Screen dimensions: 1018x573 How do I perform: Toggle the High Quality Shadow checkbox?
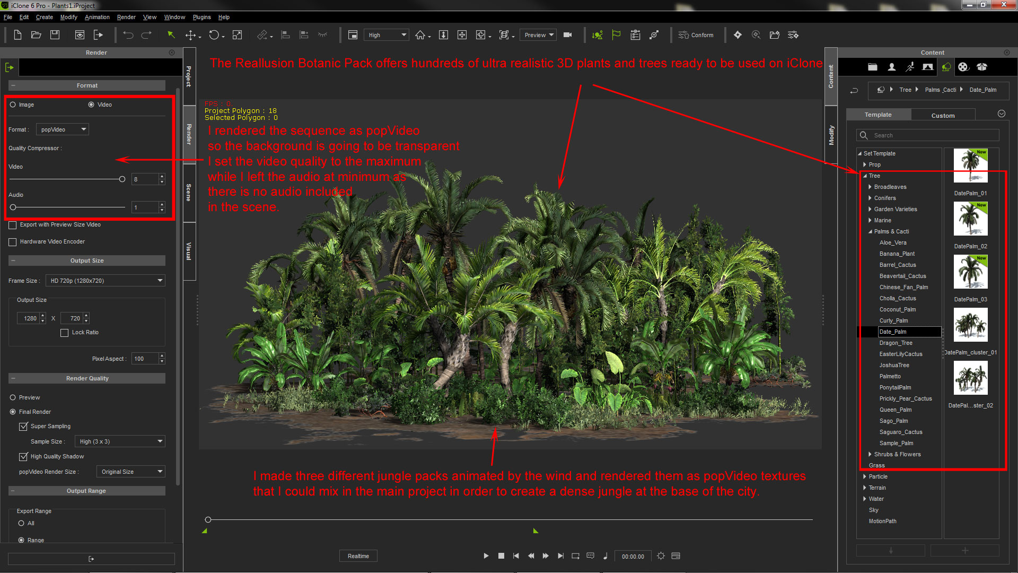(x=23, y=457)
